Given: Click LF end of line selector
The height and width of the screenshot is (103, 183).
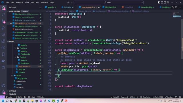Looking at the screenshot, I should (137, 97).
